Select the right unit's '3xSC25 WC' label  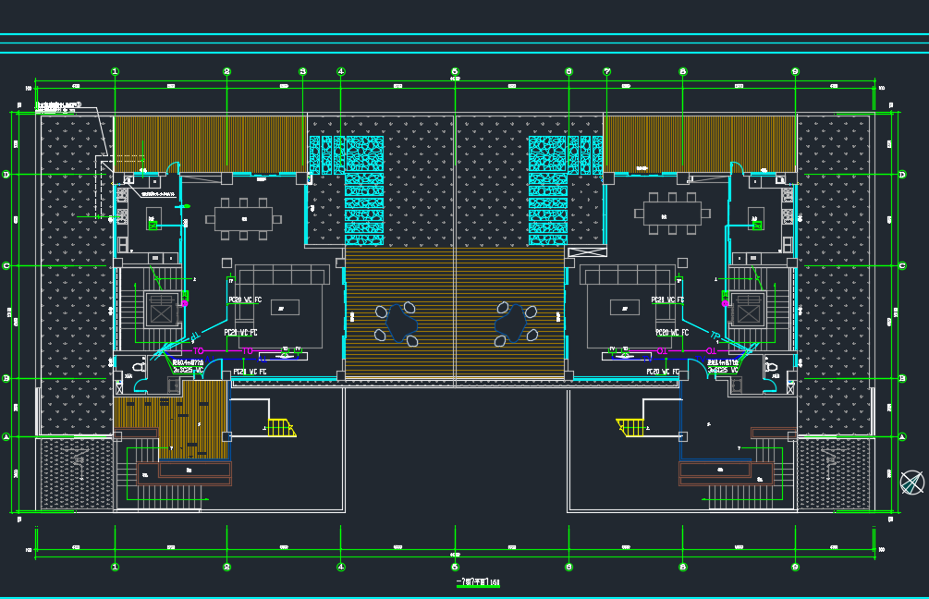point(723,370)
